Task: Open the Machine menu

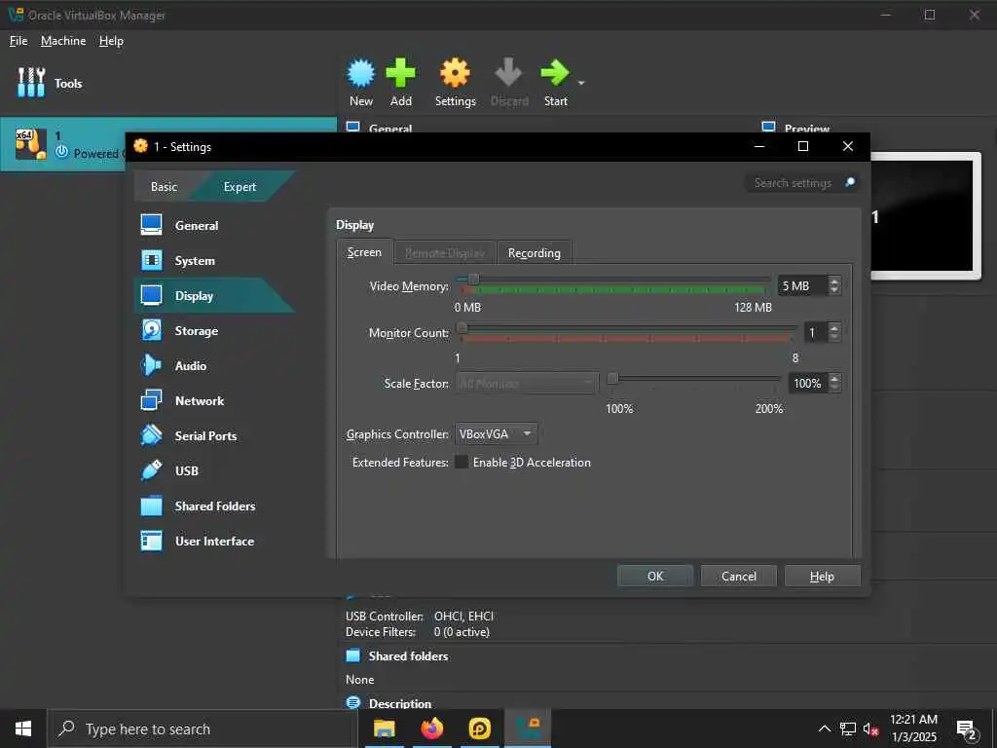Action: tap(63, 41)
